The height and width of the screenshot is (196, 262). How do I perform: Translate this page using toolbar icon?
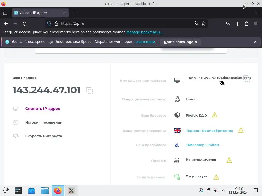(x=196, y=23)
